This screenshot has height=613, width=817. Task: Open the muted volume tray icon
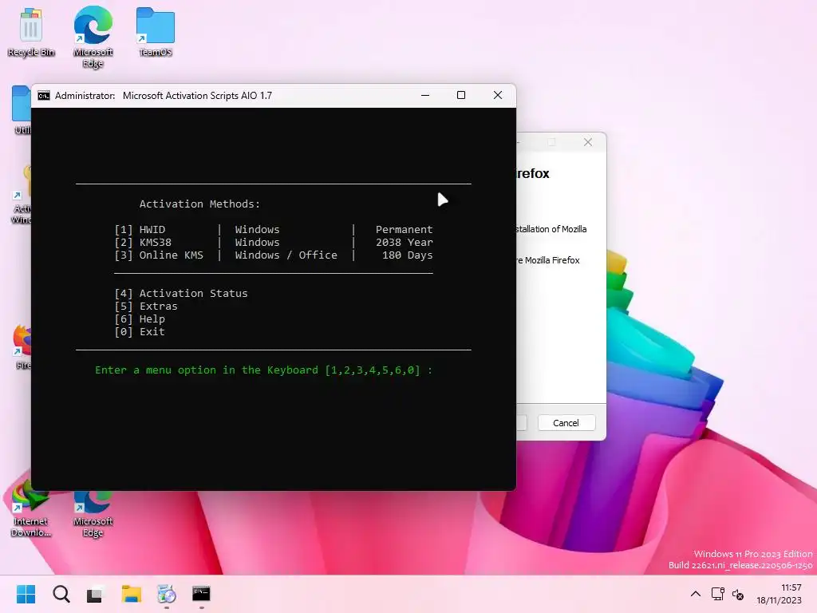point(738,594)
